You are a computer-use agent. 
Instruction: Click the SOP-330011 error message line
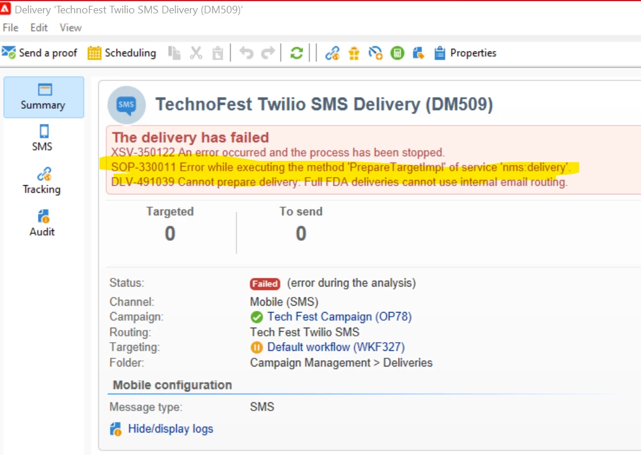(x=341, y=167)
